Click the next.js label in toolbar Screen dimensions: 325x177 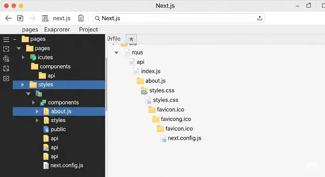pyautogui.click(x=62, y=18)
